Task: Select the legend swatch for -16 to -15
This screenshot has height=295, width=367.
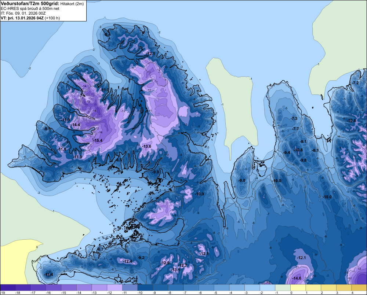Action: click(x=54, y=288)
